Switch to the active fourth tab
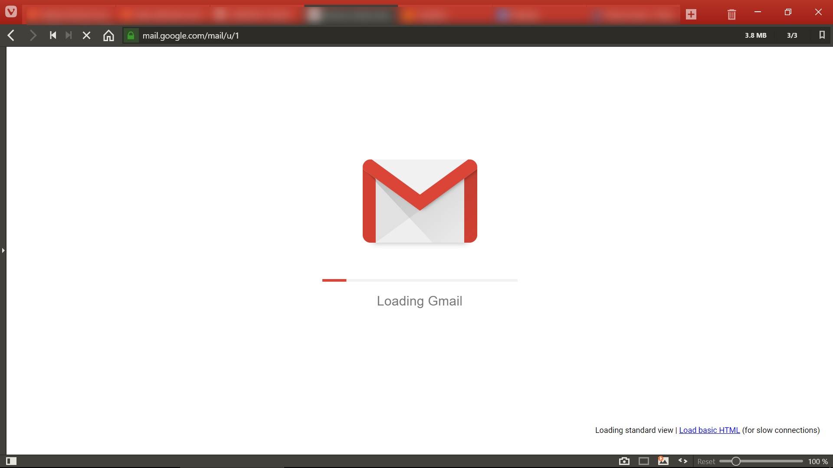Viewport: 833px width, 468px height. click(x=351, y=15)
